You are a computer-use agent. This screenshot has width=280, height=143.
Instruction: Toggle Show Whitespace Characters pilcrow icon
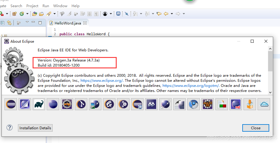pyautogui.click(x=96, y=14)
